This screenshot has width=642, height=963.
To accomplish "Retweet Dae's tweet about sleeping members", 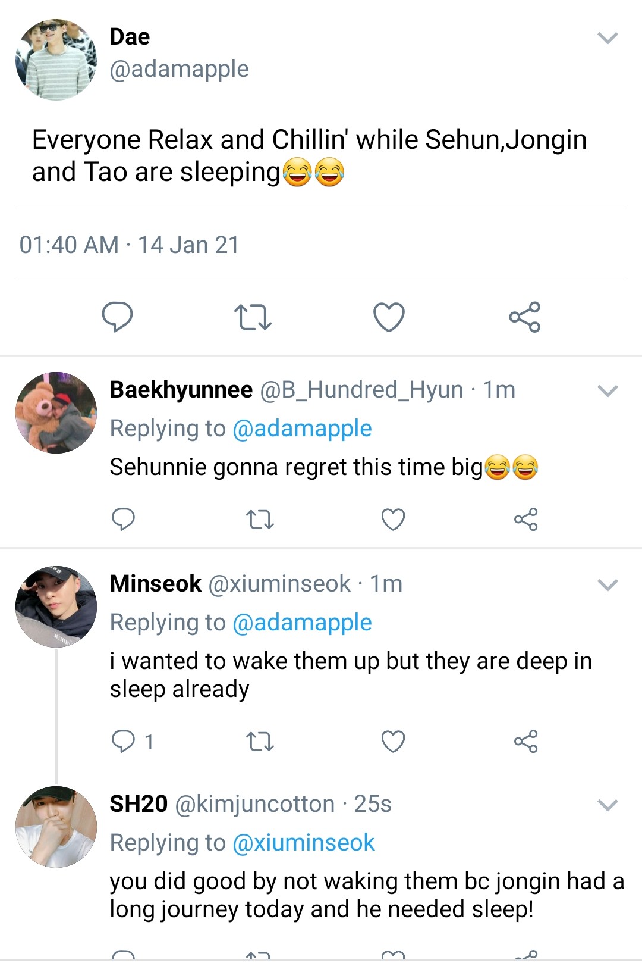I will [x=253, y=317].
